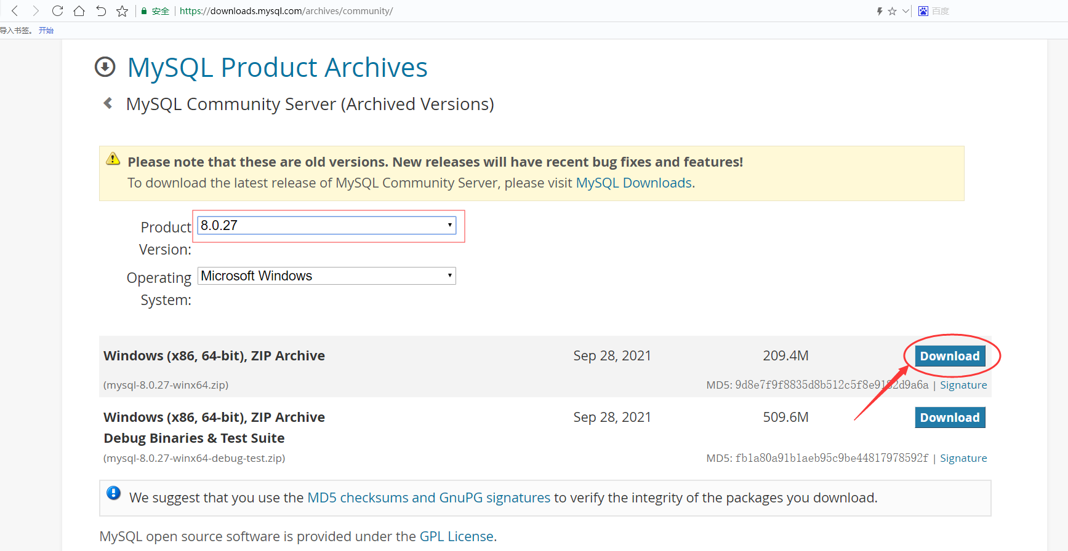Click the 209.4M file size text
This screenshot has width=1068, height=551.
tap(786, 355)
